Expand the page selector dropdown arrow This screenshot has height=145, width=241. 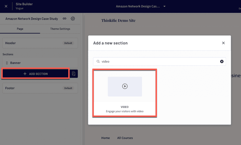click(164, 6)
